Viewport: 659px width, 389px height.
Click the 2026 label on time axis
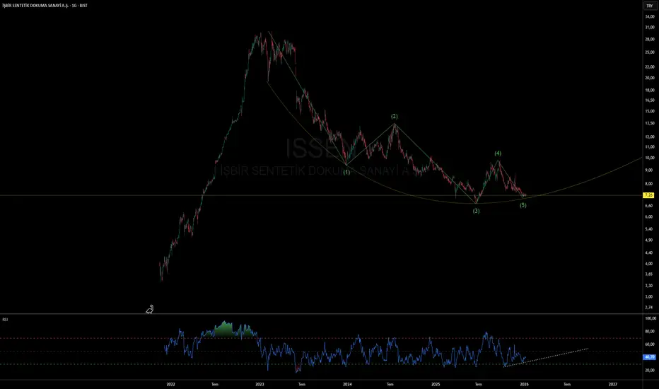tap(524, 384)
